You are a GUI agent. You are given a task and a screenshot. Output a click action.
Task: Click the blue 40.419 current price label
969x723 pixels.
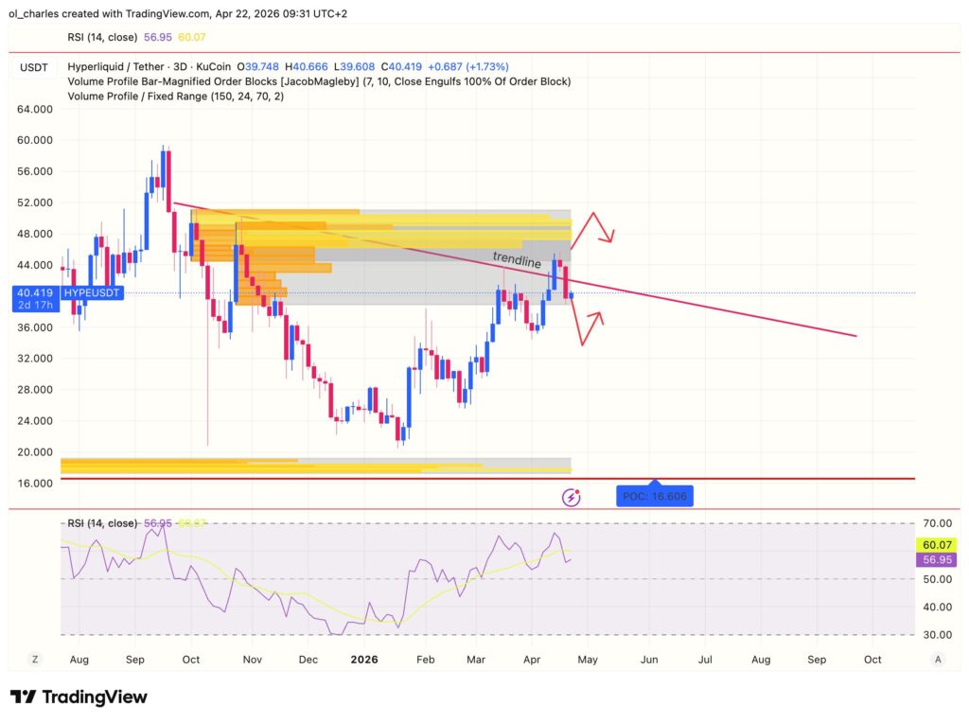coord(33,293)
